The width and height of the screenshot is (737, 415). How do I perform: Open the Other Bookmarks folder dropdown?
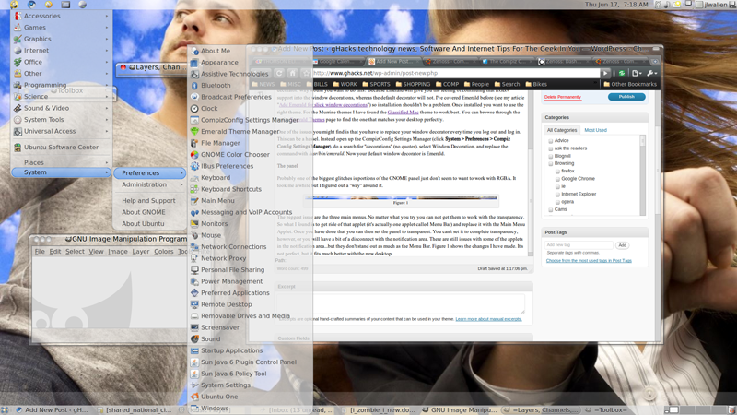631,84
